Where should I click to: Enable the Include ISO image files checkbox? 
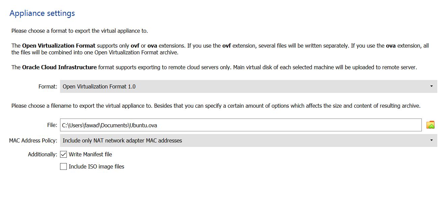[x=63, y=166]
